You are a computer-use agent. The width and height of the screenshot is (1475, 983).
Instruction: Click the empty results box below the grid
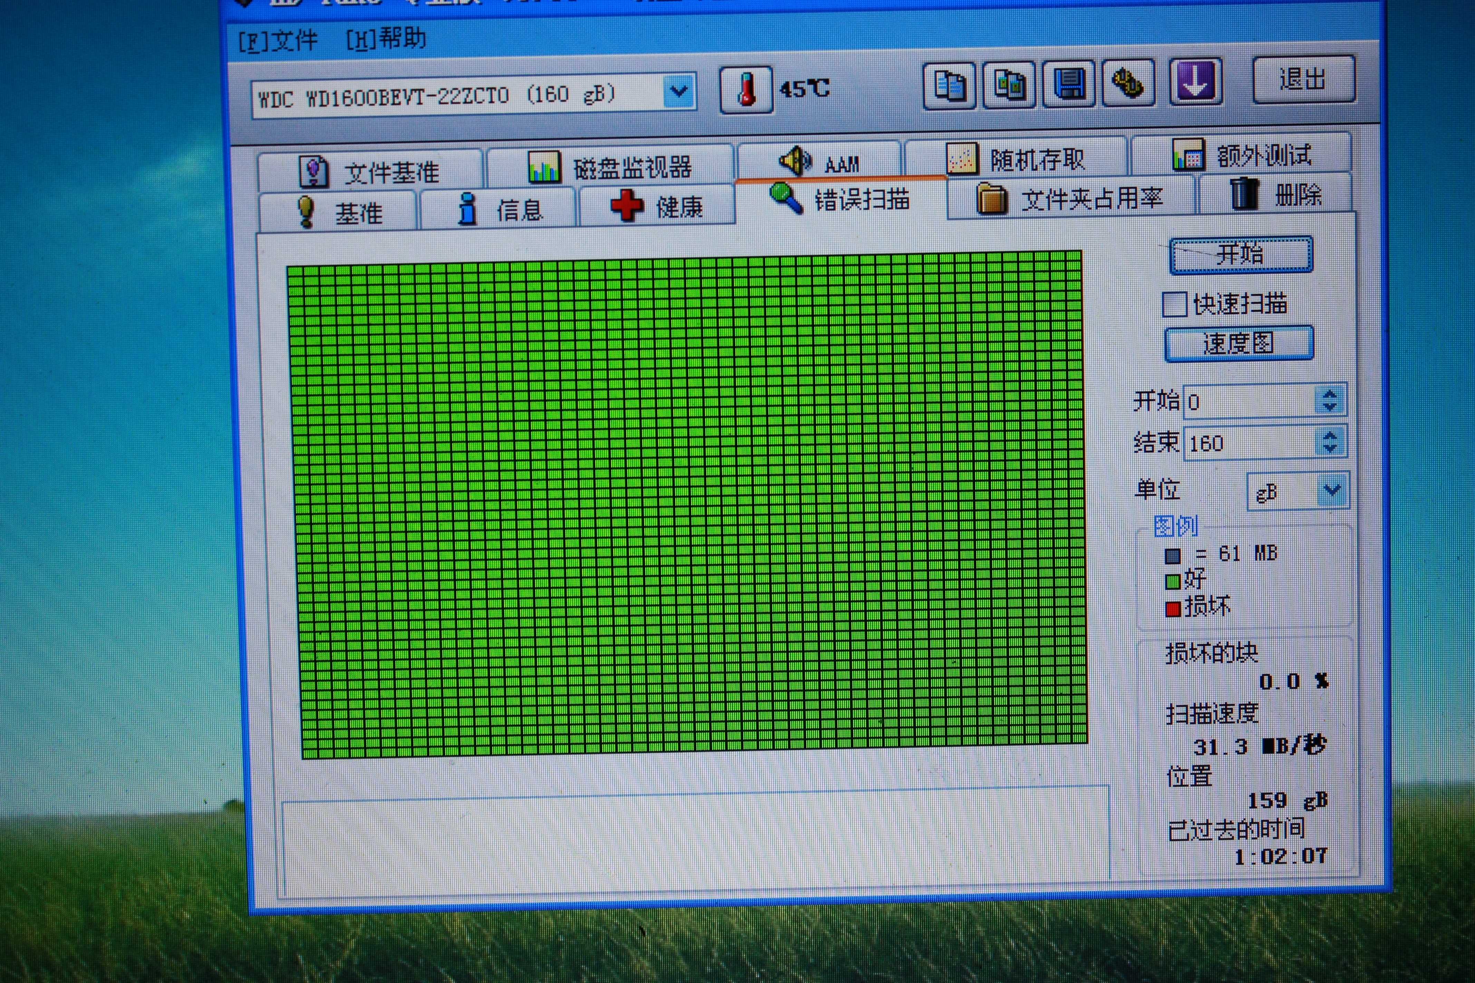coord(696,841)
